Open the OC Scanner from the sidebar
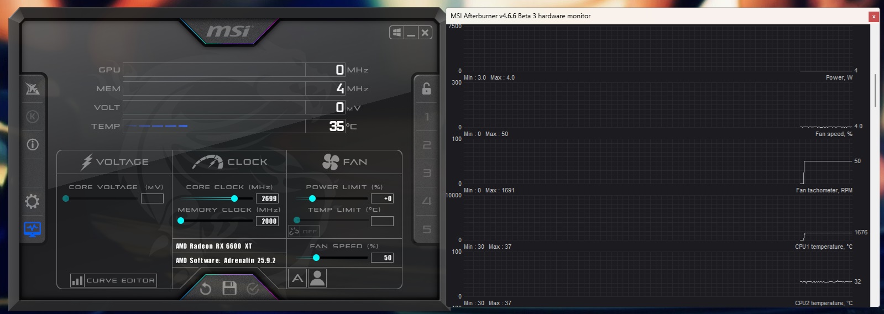This screenshot has height=314, width=884. coord(33,88)
